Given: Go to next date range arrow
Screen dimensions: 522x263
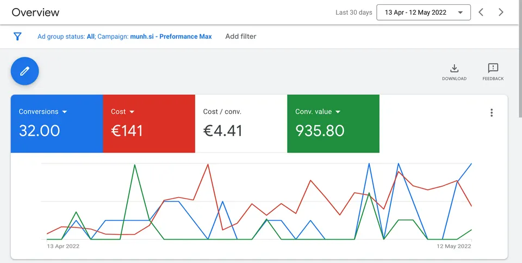Looking at the screenshot, I should click(501, 13).
